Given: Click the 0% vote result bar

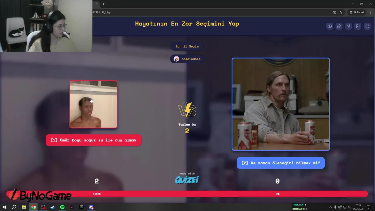Looking at the screenshot, I should pos(277,194).
